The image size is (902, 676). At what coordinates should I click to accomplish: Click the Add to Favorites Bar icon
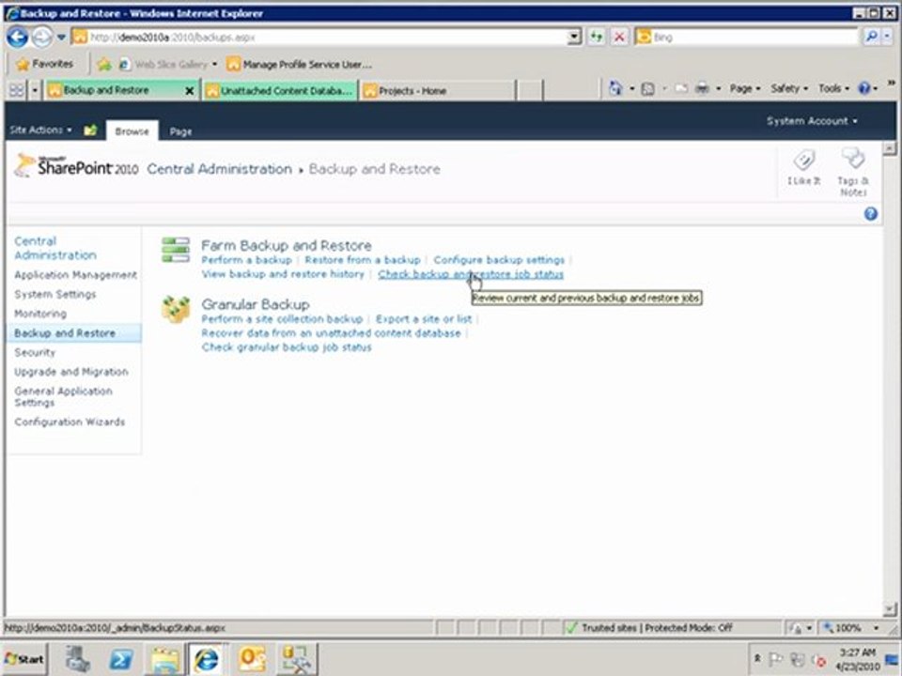point(104,65)
